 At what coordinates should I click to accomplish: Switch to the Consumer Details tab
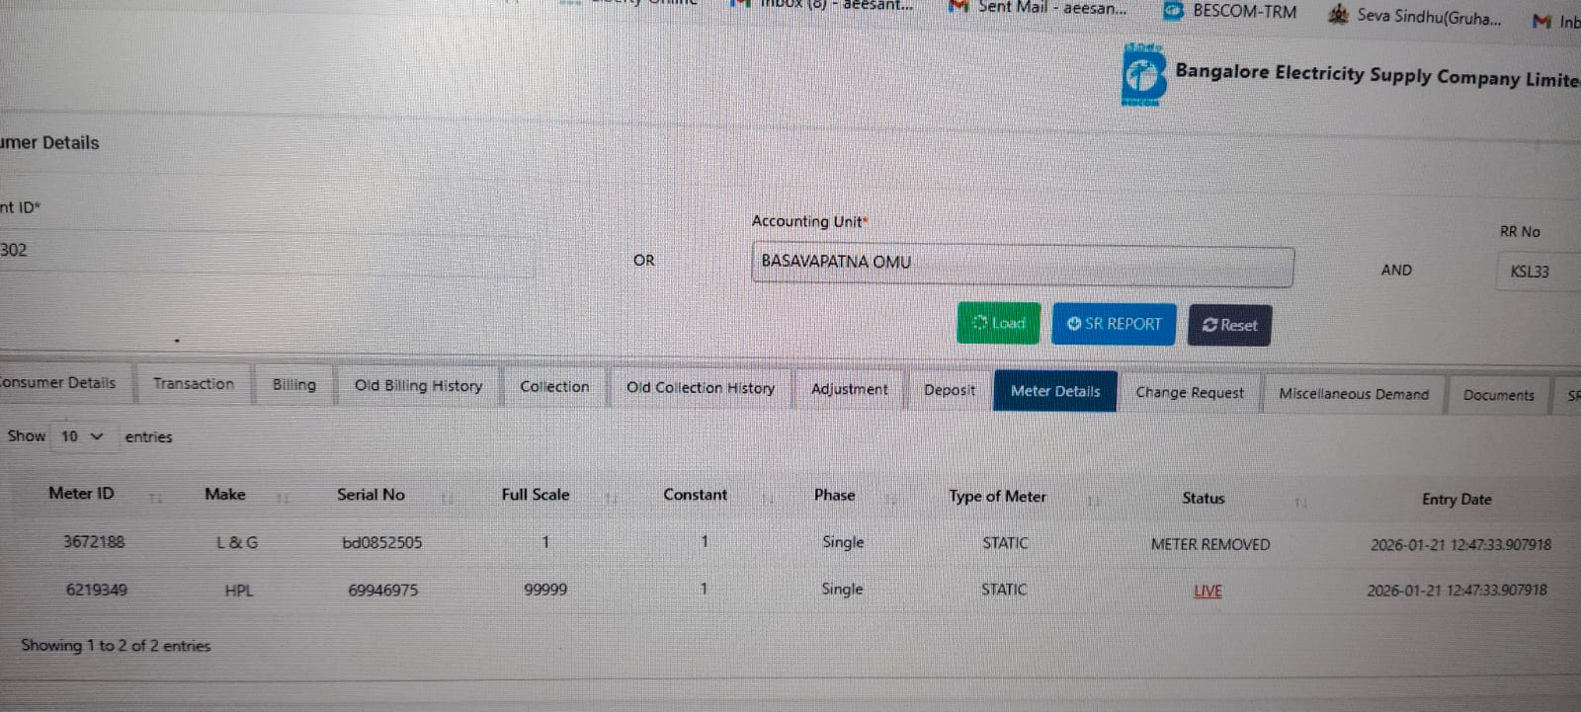[59, 382]
